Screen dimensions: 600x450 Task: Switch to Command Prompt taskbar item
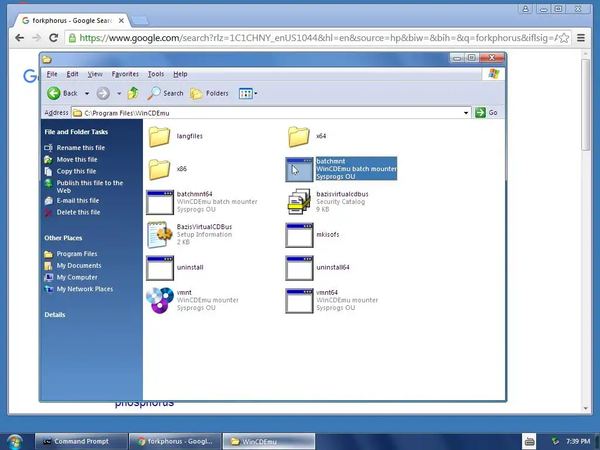(x=81, y=442)
